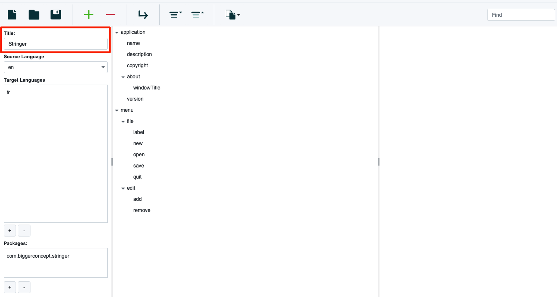Image resolution: width=557 pixels, height=297 pixels.
Task: Select the remove tree item
Action: (142, 210)
